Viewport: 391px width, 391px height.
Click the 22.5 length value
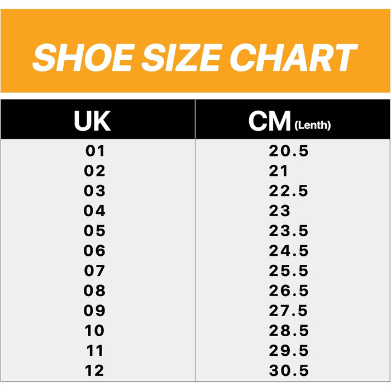[289, 191]
